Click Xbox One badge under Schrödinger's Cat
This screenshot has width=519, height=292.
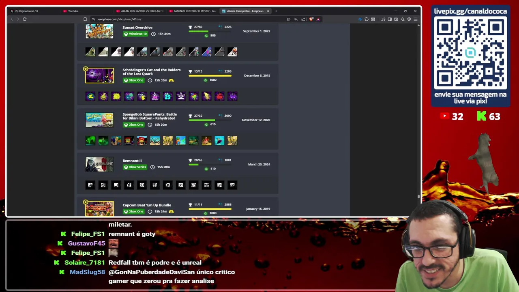(134, 80)
